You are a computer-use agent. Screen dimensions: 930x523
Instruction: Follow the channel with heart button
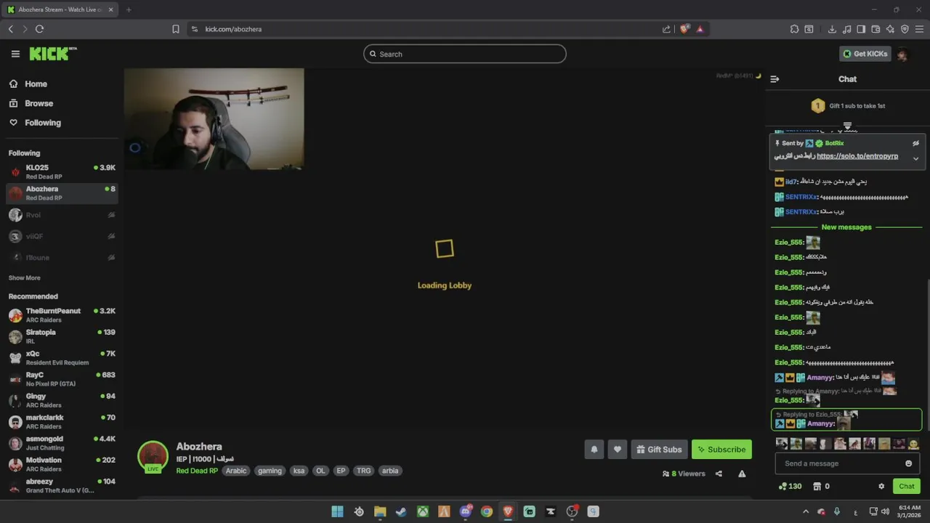click(618, 450)
